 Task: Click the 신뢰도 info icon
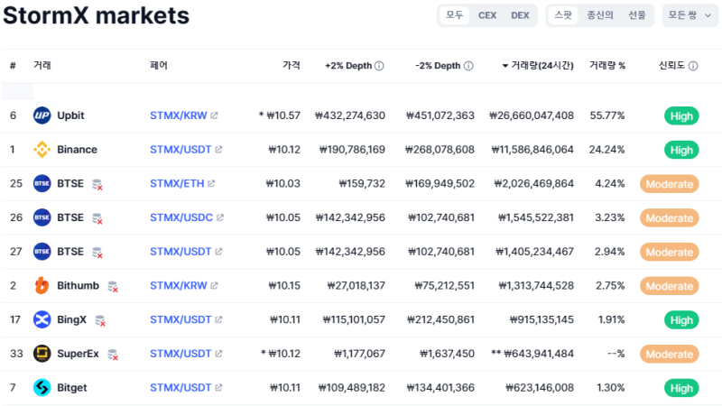[x=693, y=66]
